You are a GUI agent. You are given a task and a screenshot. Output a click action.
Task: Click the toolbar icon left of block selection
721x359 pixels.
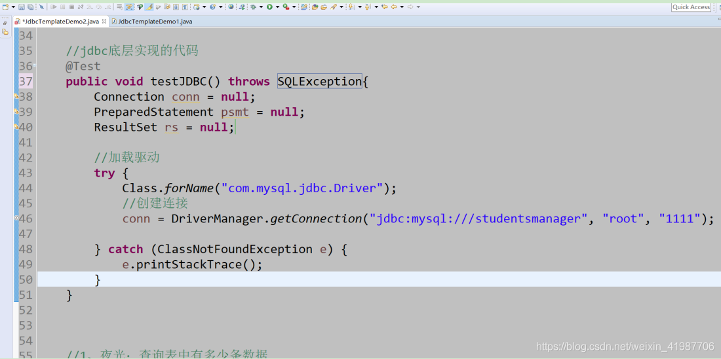point(167,7)
